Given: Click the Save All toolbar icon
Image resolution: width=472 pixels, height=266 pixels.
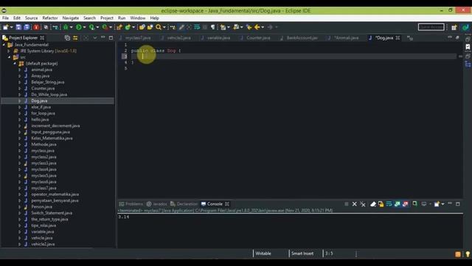Looking at the screenshot, I should tap(27, 27).
